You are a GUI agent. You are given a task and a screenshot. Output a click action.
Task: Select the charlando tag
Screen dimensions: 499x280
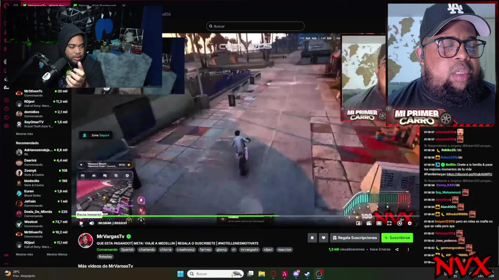[147, 250]
